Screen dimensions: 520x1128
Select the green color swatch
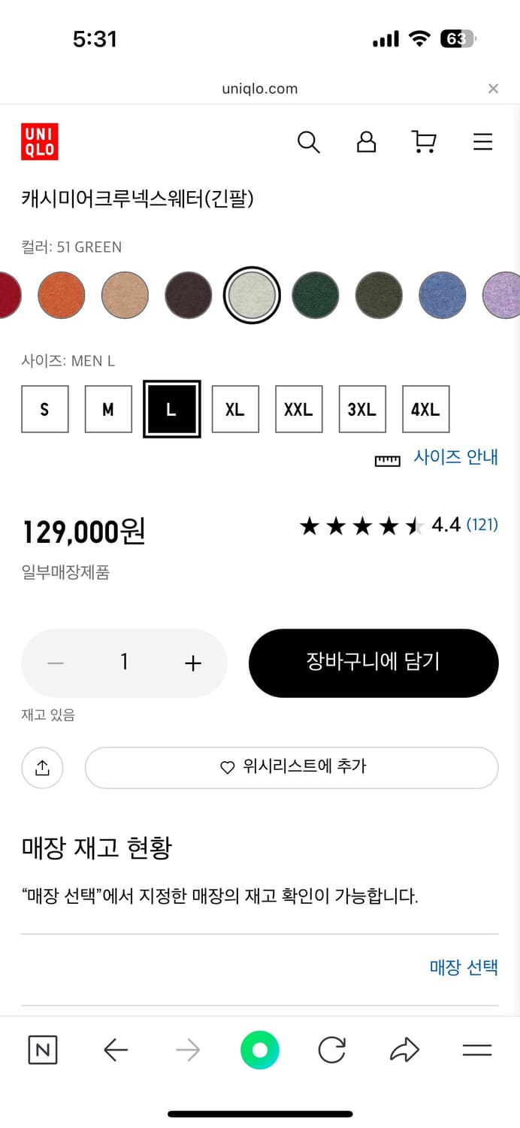pyautogui.click(x=316, y=295)
